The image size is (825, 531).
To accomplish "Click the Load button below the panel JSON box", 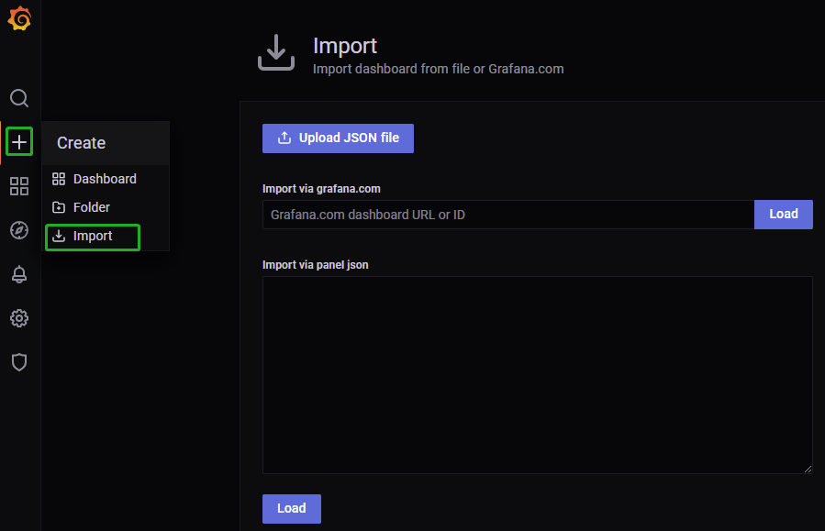I will click(x=291, y=508).
